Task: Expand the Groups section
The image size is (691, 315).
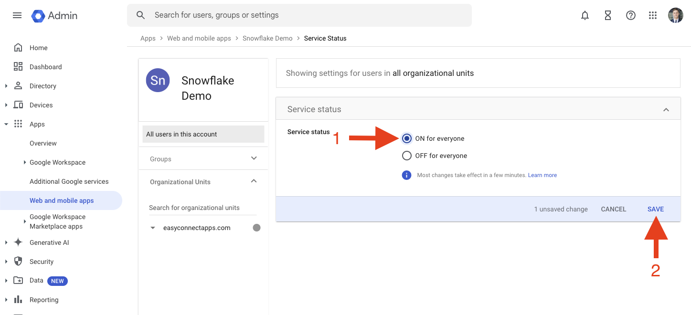Action: [x=254, y=158]
